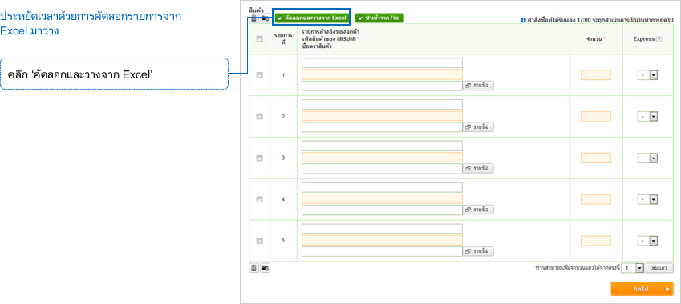681x304 pixels.
Task: Click the brand name field in row 3
Action: [382, 169]
